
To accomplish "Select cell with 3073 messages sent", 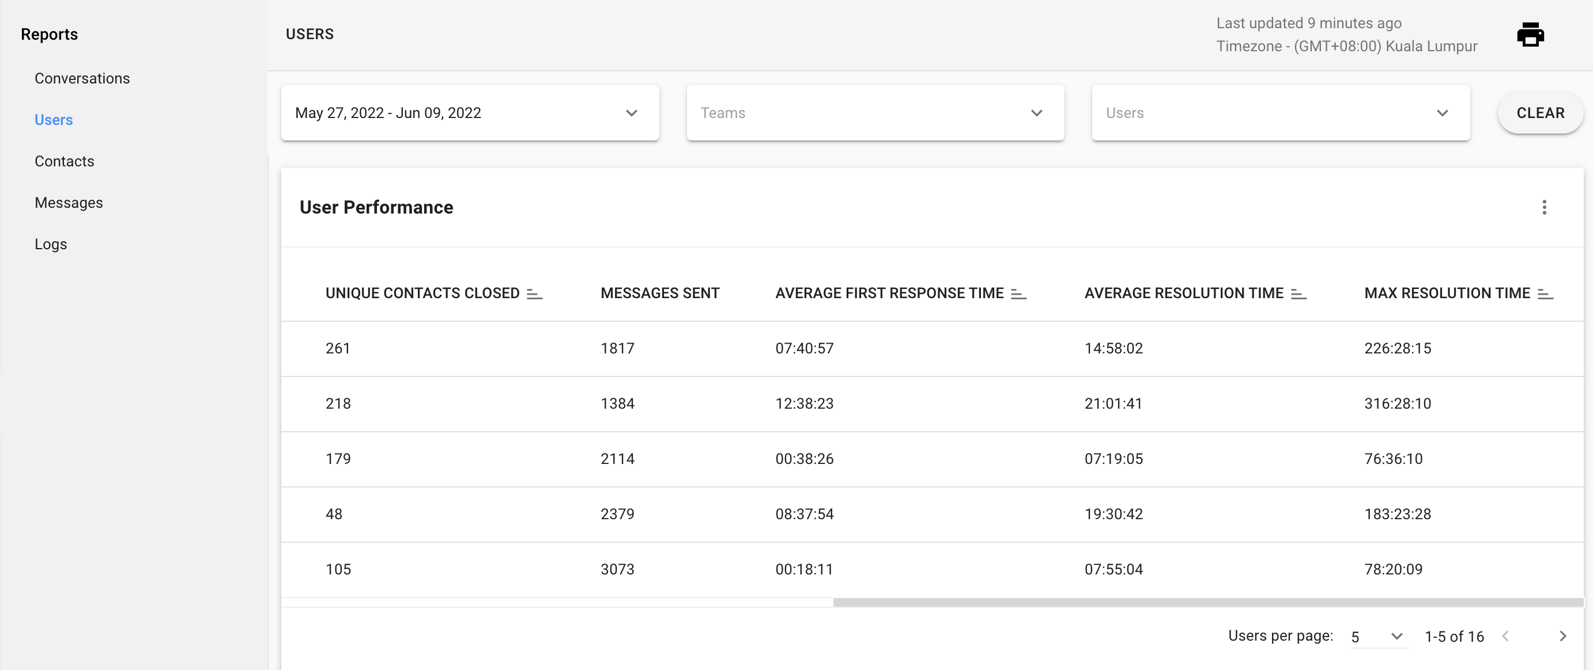I will 617,569.
